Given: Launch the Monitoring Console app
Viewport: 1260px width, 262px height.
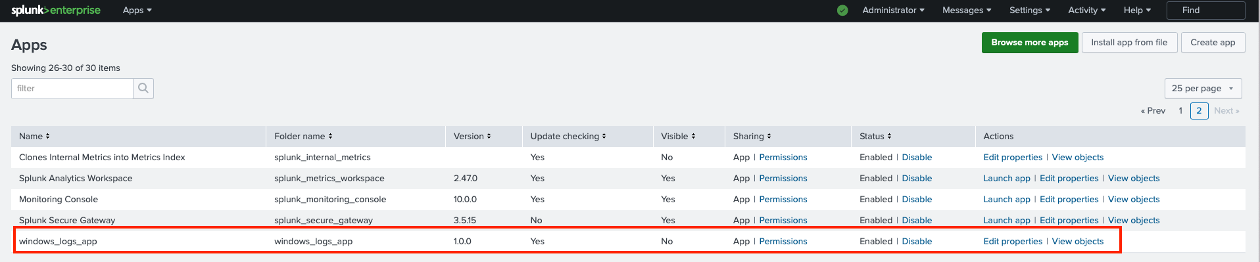Looking at the screenshot, I should (x=1006, y=199).
